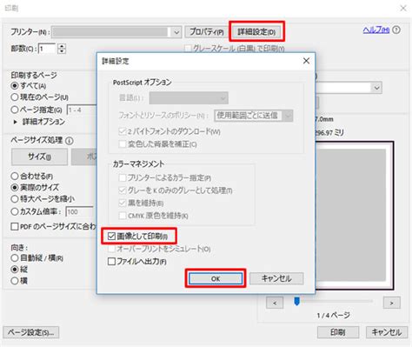Screen dimensions: 412x347
Task: Click the custom scale 100 field
Action: (80, 212)
